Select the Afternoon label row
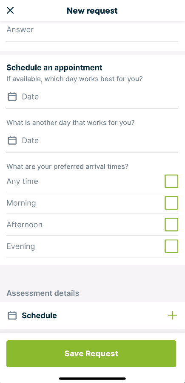185x383 pixels. 92,225
